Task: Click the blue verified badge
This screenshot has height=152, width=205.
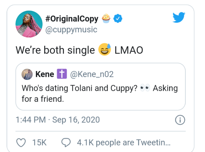Action: 118,19
